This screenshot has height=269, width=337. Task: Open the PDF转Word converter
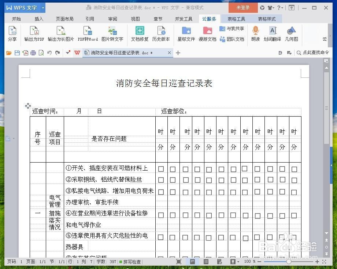click(x=88, y=33)
